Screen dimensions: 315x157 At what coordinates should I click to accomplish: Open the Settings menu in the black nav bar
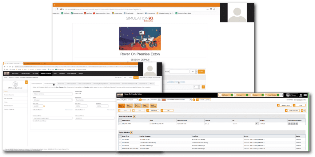pos(81,74)
